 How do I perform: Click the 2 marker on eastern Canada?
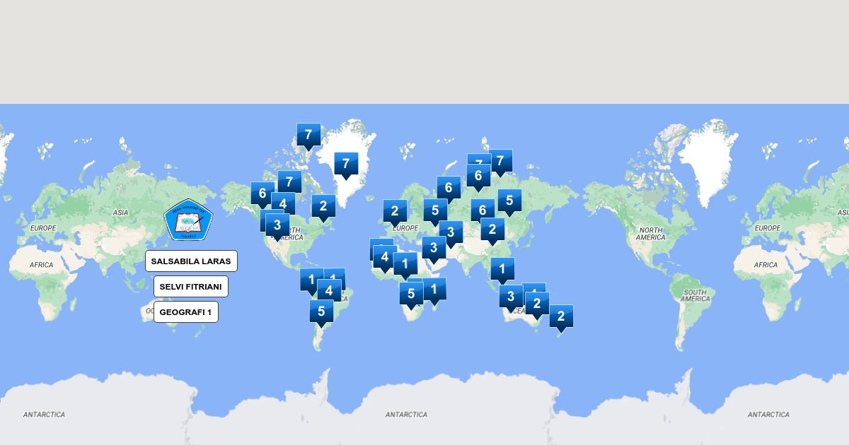[x=323, y=206]
